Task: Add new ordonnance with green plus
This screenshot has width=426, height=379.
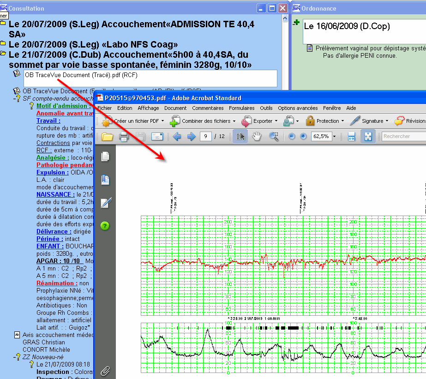Action: point(296,23)
